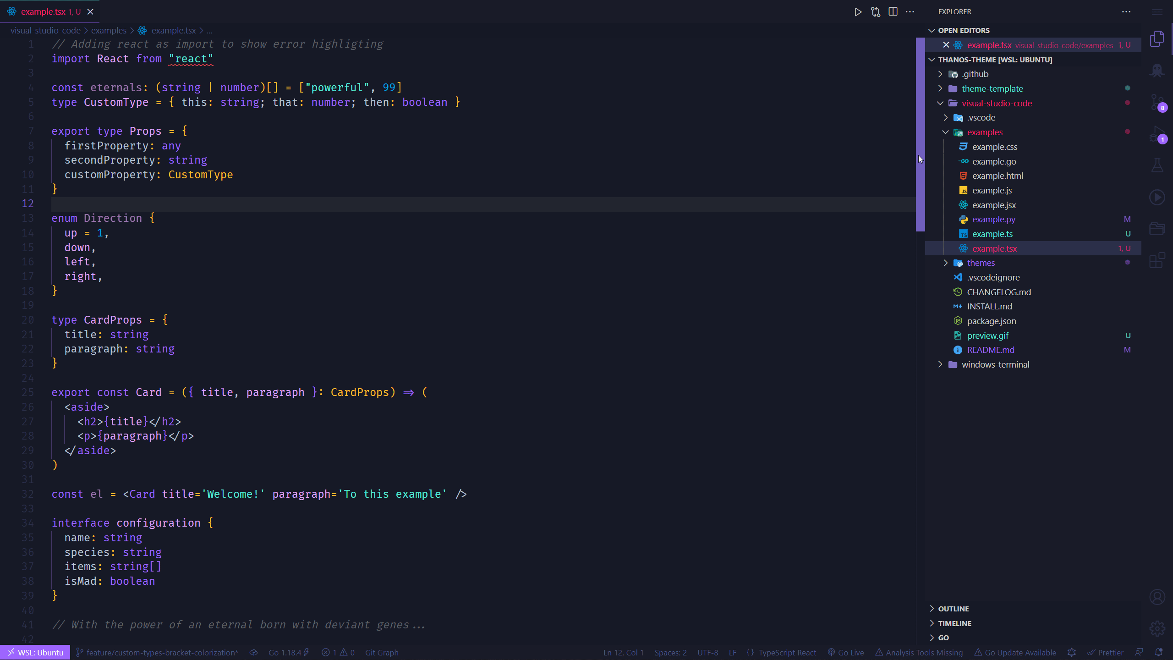Open the Testing flask icon
This screenshot has height=660, width=1173.
tap(1157, 165)
